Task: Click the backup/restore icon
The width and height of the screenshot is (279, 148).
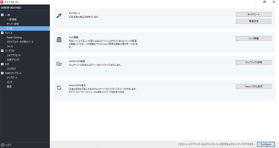Action: [59, 64]
